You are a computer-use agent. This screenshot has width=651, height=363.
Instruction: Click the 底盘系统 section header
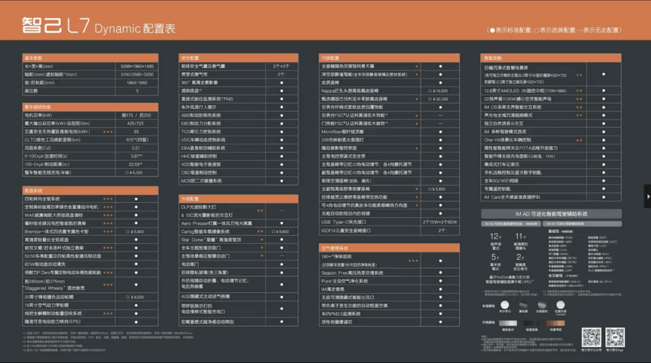tap(90, 190)
